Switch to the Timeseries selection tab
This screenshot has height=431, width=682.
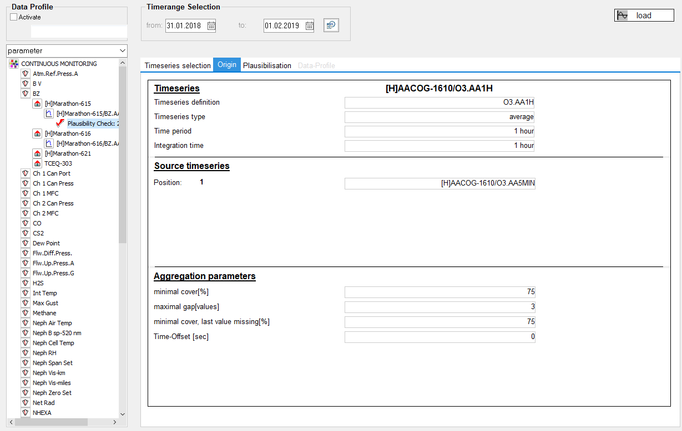[178, 65]
